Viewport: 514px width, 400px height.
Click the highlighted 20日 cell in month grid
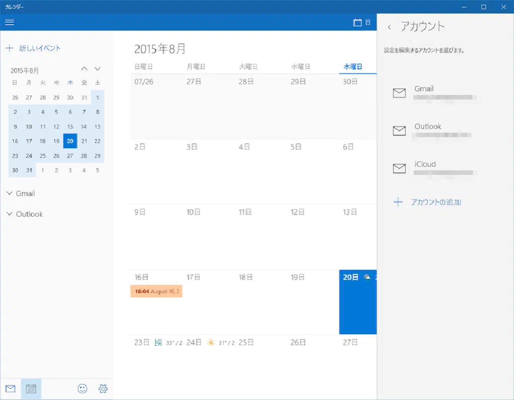coord(357,307)
